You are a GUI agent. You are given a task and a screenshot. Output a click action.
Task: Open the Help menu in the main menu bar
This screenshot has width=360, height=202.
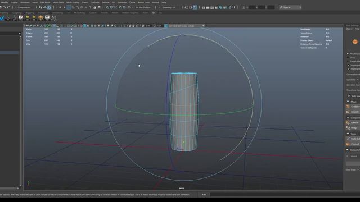pos(164,2)
